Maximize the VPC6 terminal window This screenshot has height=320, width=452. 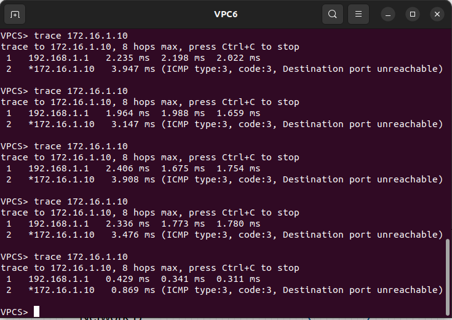click(x=413, y=14)
